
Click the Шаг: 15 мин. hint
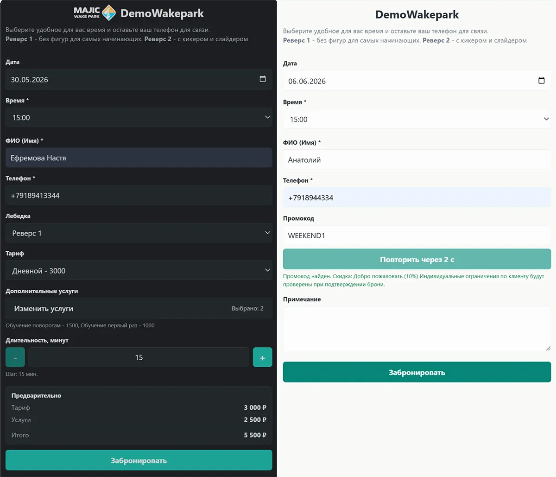22,374
